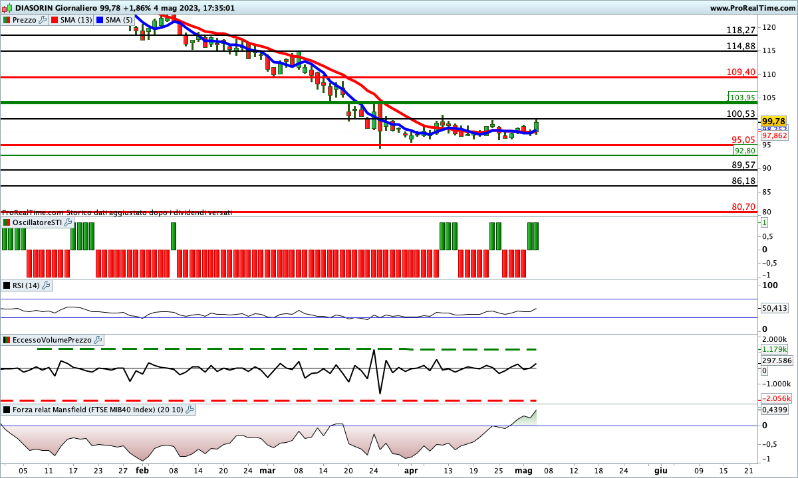
Task: Click the OscillatoreSTI histogram icon
Action: [7, 222]
